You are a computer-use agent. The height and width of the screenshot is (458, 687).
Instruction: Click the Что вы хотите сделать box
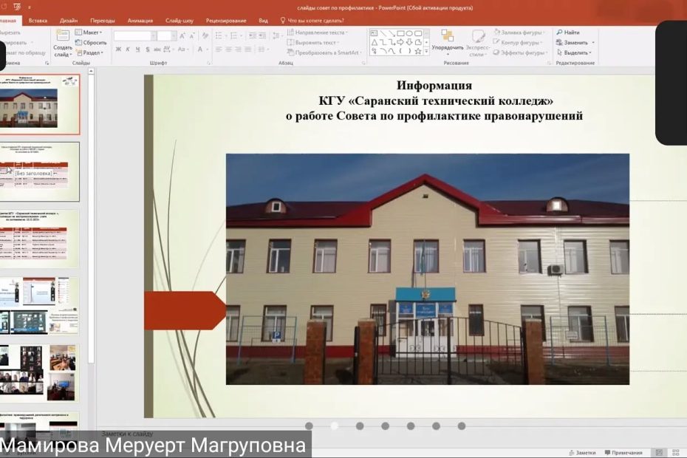tap(312, 21)
